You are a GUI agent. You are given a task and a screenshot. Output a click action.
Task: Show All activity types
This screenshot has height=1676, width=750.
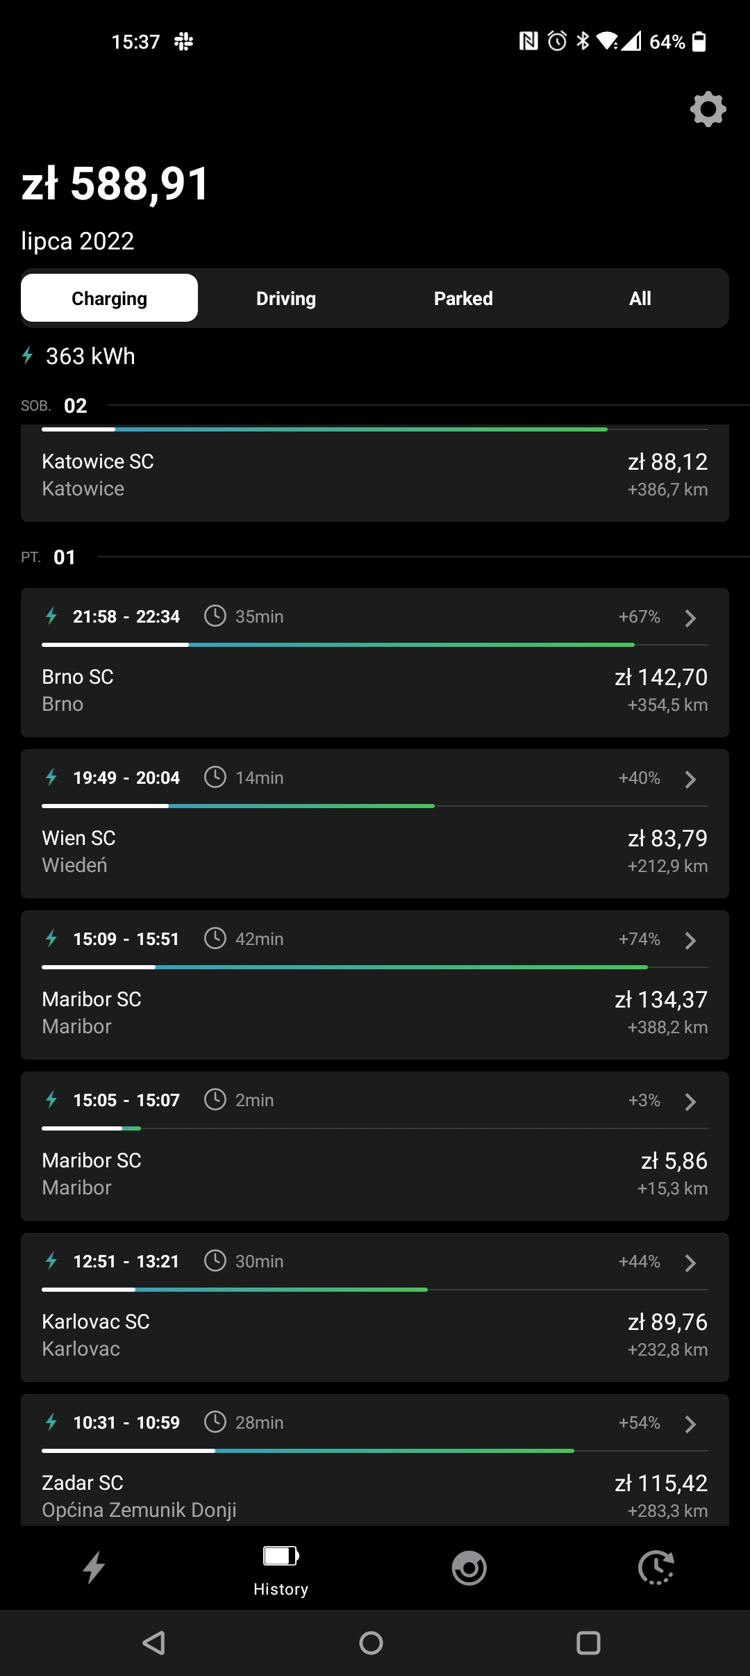click(640, 298)
